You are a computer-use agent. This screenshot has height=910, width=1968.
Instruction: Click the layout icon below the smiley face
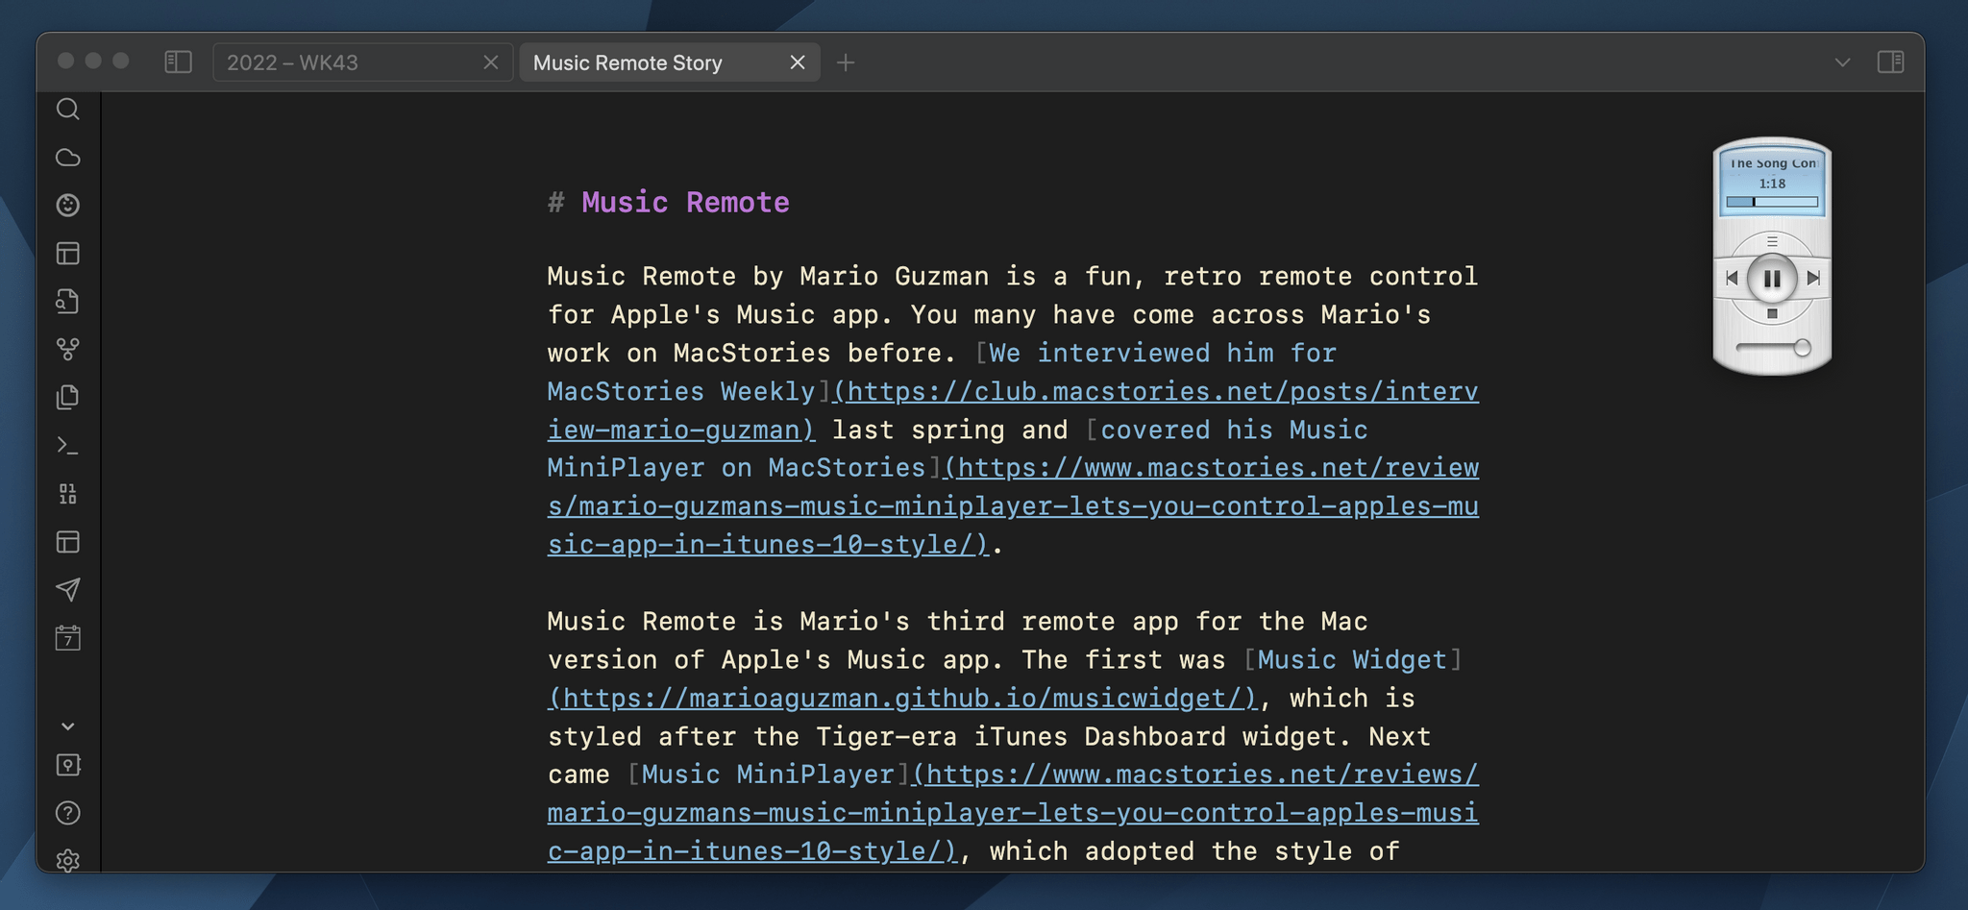click(x=67, y=254)
